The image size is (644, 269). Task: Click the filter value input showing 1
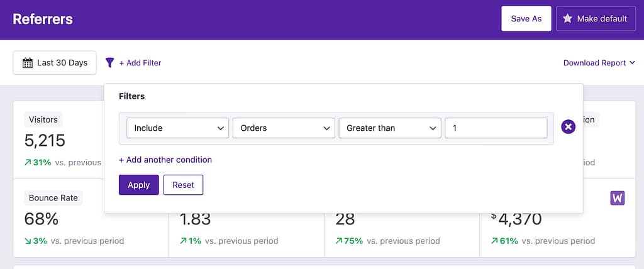(x=496, y=128)
